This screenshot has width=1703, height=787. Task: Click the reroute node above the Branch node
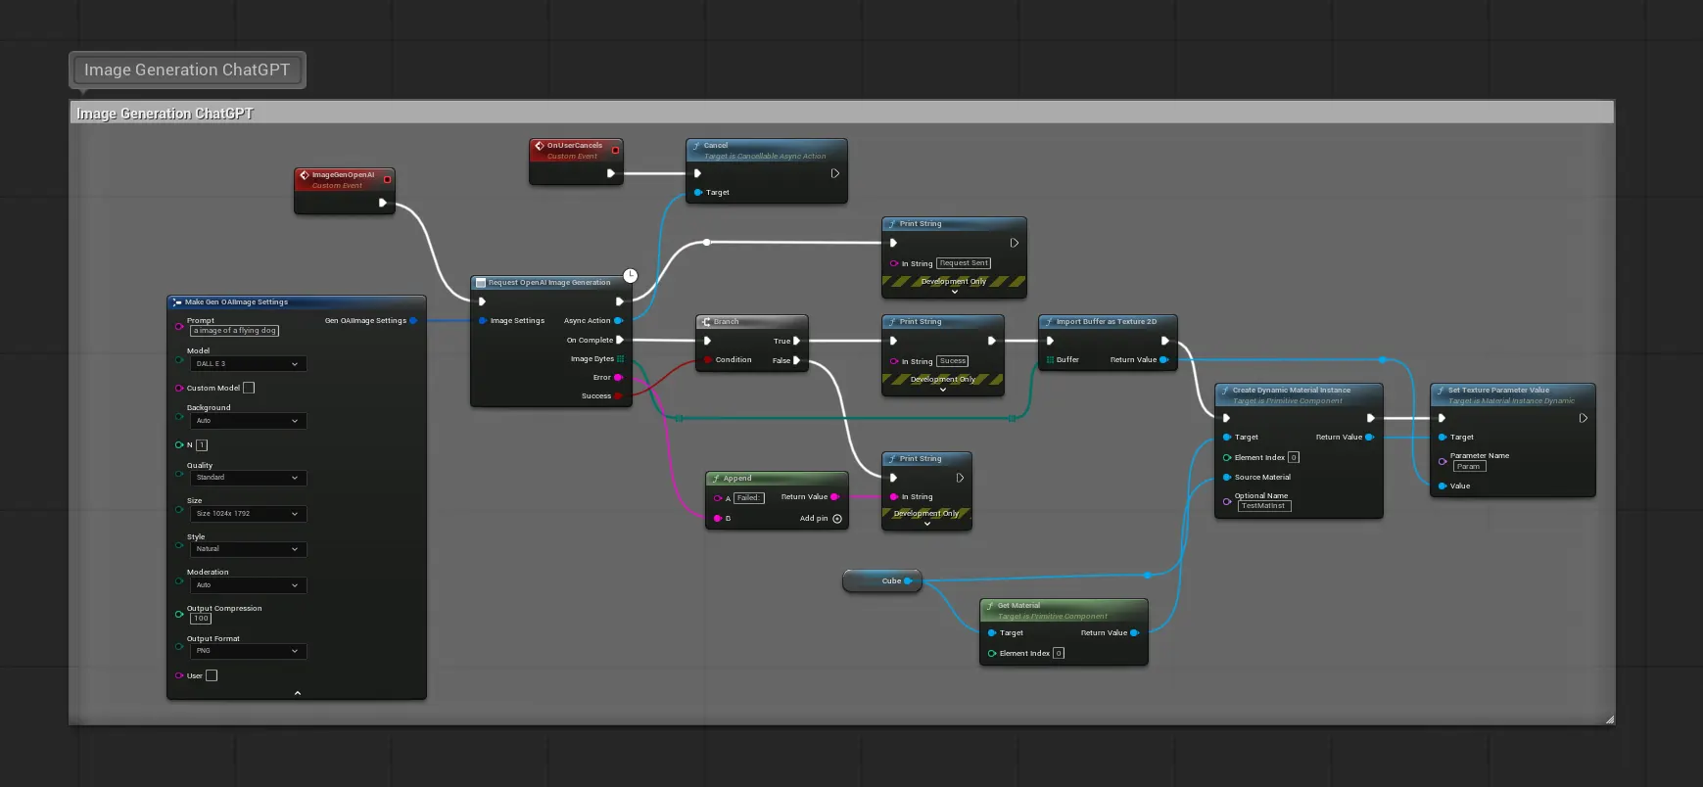[707, 242]
